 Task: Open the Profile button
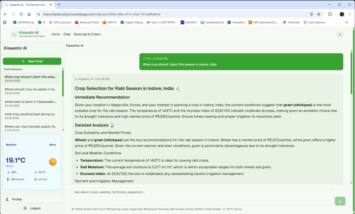pyautogui.click(x=32, y=199)
